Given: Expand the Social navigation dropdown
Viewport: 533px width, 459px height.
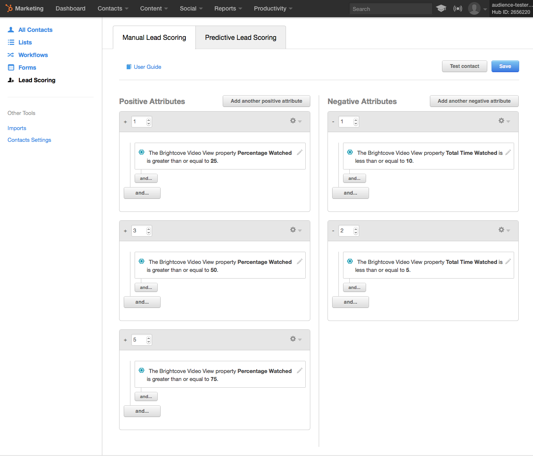Looking at the screenshot, I should point(191,8).
